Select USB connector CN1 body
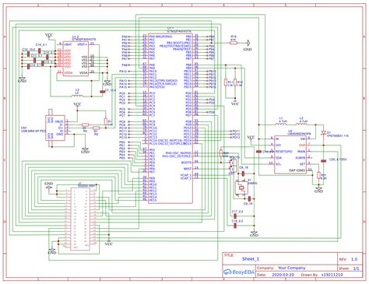The height and width of the screenshot is (284, 369). point(55,128)
